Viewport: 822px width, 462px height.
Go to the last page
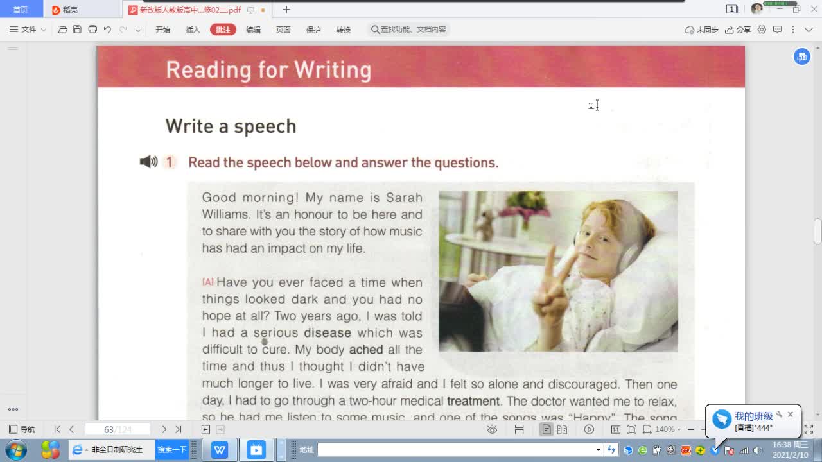coord(179,429)
